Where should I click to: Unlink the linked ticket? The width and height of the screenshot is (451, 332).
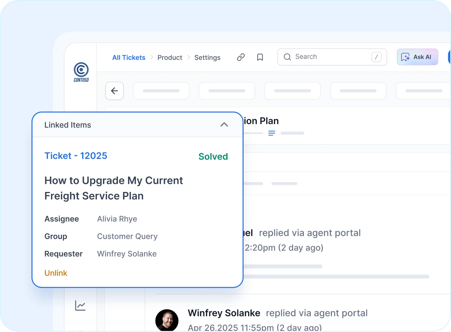[x=56, y=273]
